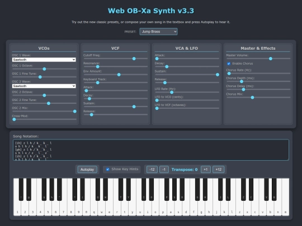Viewport: 302px width, 226px height.
Task: Adjust the OSC 2 Octave slider
Action: (x=44, y=95)
